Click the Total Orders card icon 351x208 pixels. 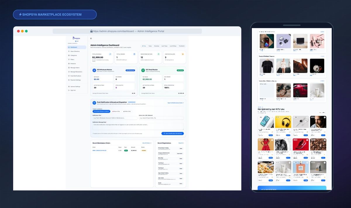(134, 54)
